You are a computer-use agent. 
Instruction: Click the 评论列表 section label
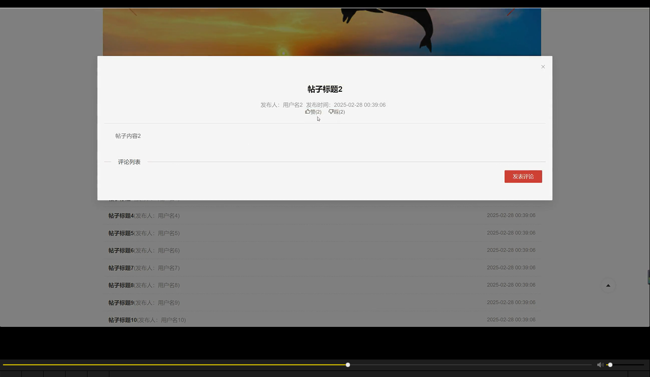[129, 162]
